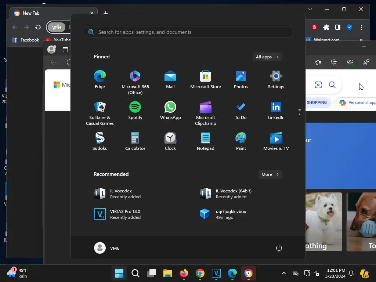Add a new tab in Brave
Image resolution: width=376 pixels, height=282 pixels.
[105, 13]
